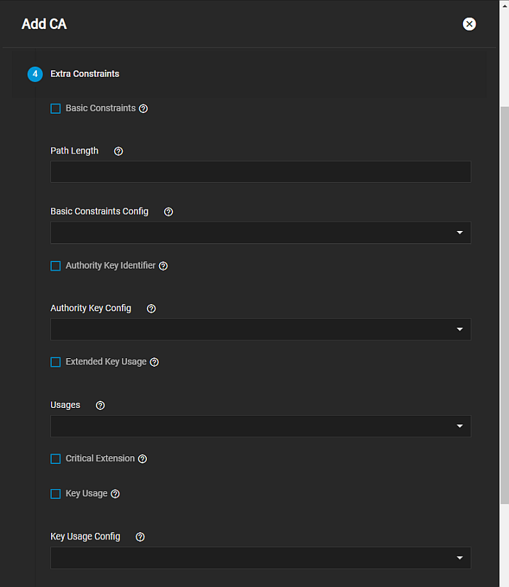The image size is (509, 587).
Task: Show the Critical Extension help tooltip
Action: click(143, 459)
